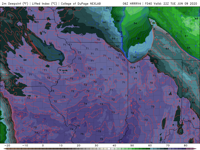Click the "60" color bar scale label
This screenshot has width=200, height=150.
150,145
